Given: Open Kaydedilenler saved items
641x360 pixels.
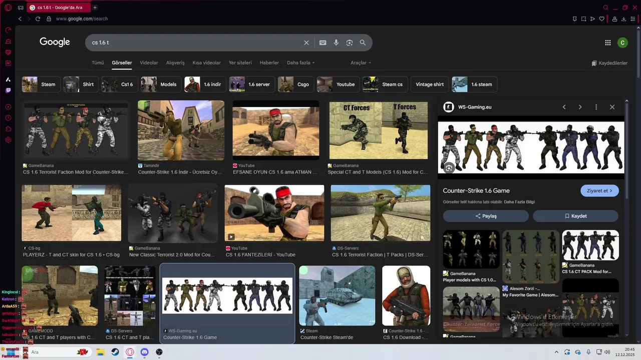Looking at the screenshot, I should [609, 63].
